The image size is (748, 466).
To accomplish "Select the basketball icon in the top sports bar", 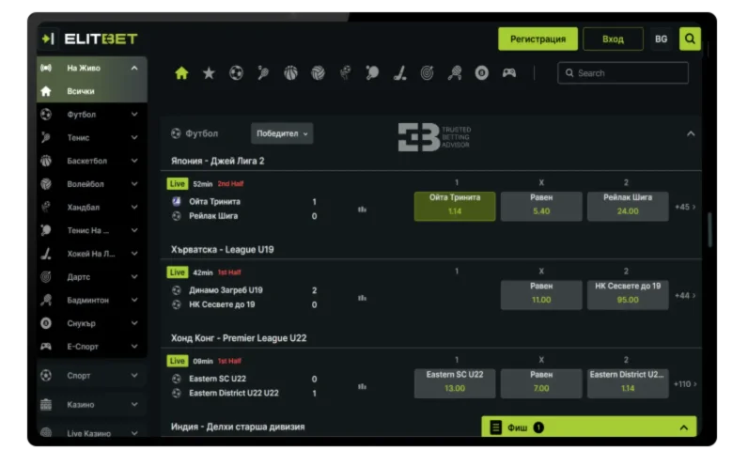I will point(290,73).
